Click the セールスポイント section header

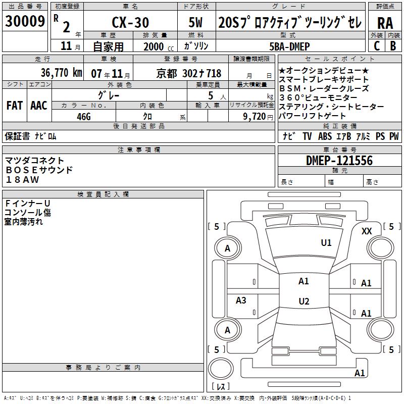[x=339, y=59]
